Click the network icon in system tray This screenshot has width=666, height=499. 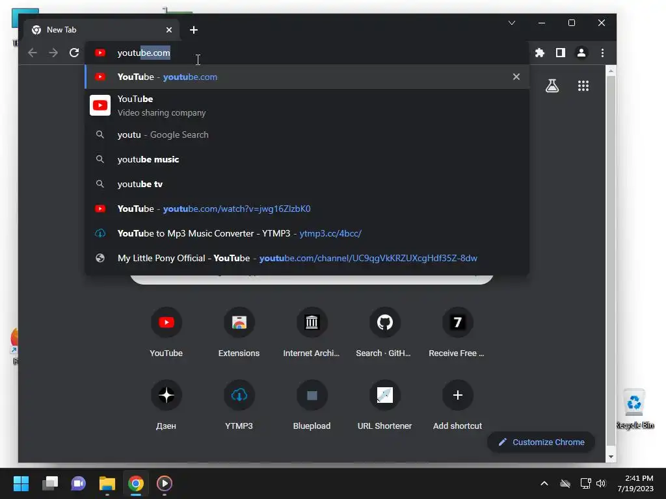[x=586, y=483]
